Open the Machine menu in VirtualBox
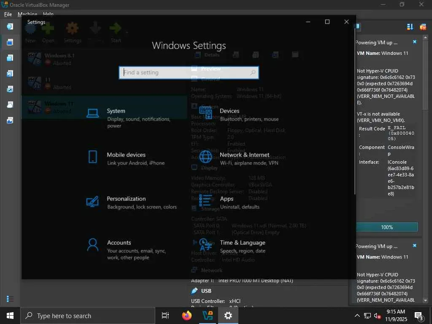 [x=27, y=14]
